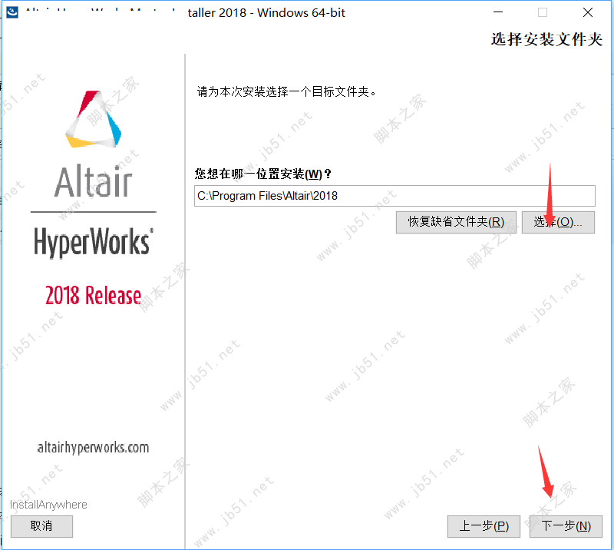The height and width of the screenshot is (550, 614).
Task: Click the Altair triangle logo
Action: click(93, 119)
